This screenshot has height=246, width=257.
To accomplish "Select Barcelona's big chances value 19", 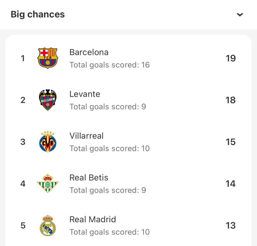I will click(x=231, y=58).
